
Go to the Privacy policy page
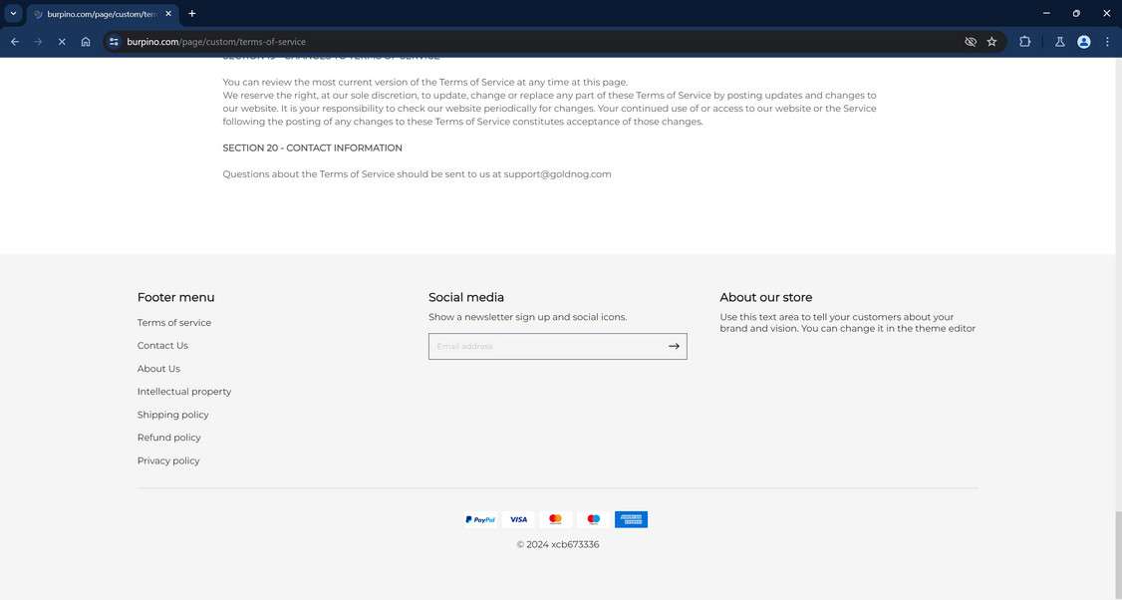(168, 460)
